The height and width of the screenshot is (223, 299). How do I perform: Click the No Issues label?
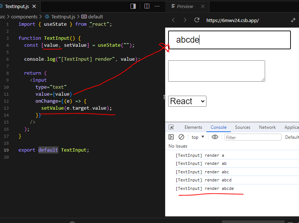(x=178, y=146)
